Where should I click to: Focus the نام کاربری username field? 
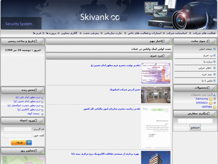coord(17,129)
